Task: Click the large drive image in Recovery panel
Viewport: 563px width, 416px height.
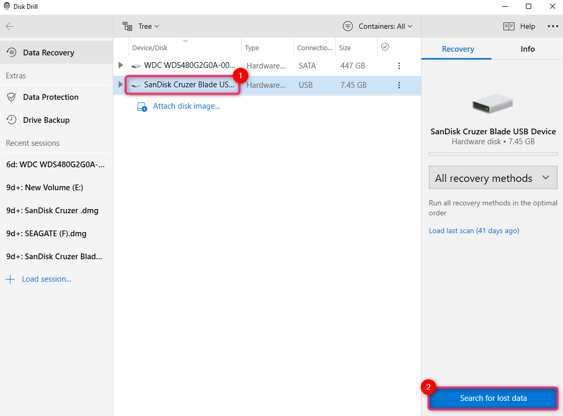Action: point(492,103)
